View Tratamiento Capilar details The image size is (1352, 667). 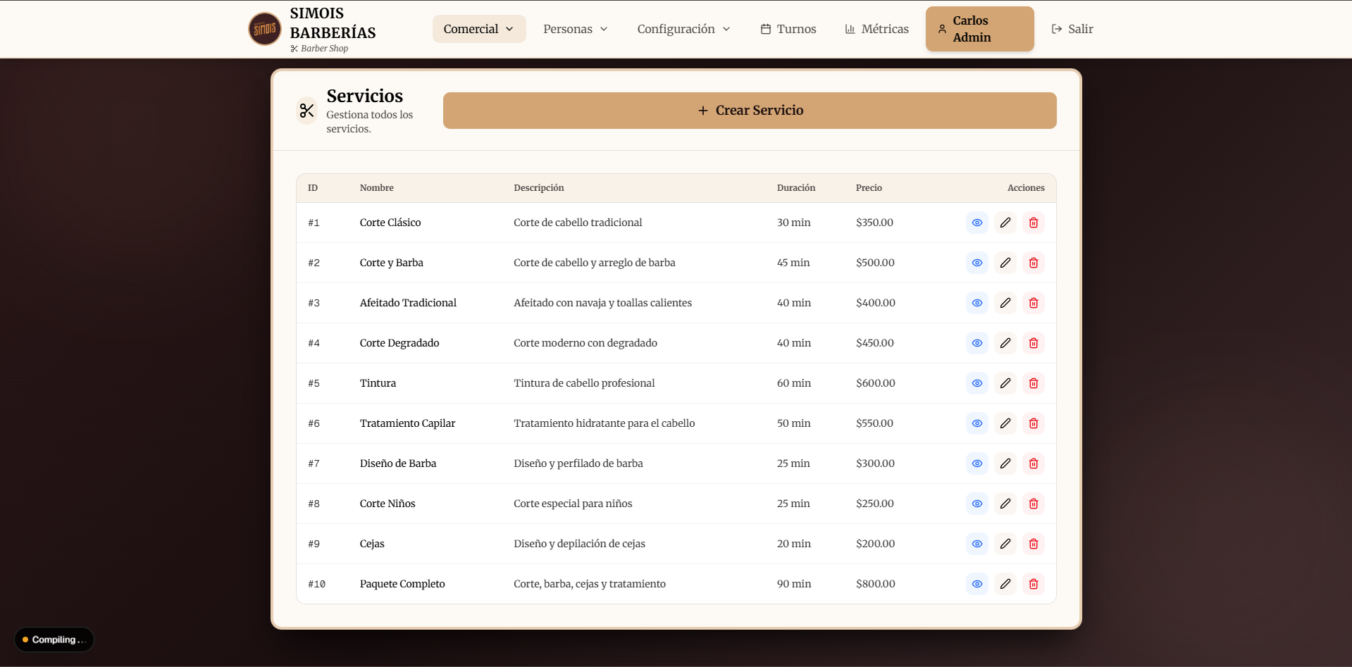977,423
